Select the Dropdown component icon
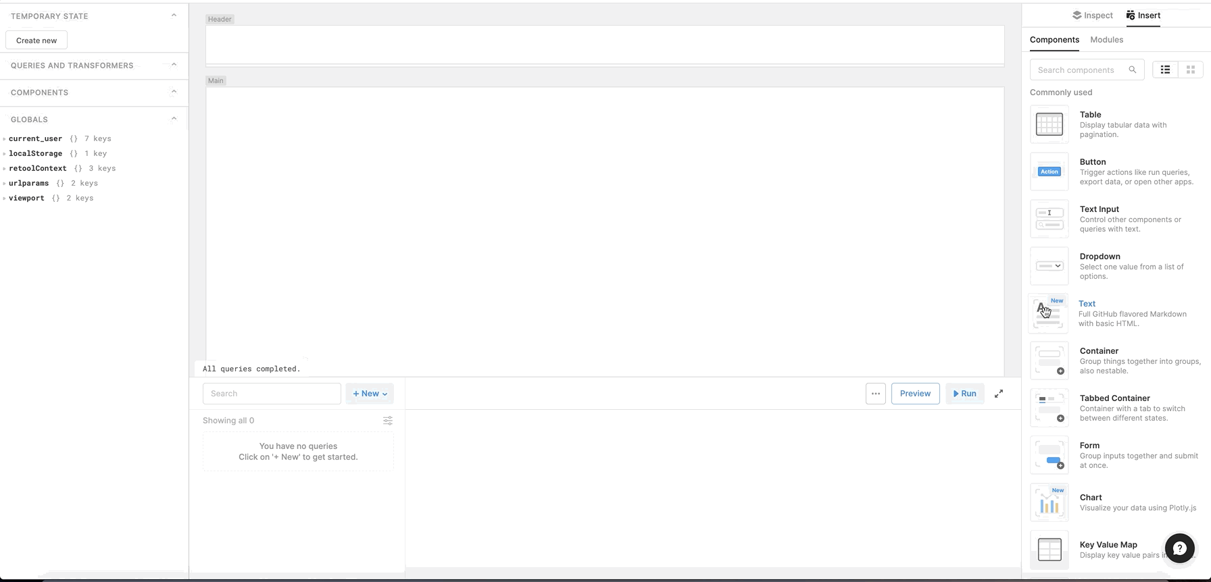Viewport: 1211px width, 582px height. click(x=1049, y=266)
